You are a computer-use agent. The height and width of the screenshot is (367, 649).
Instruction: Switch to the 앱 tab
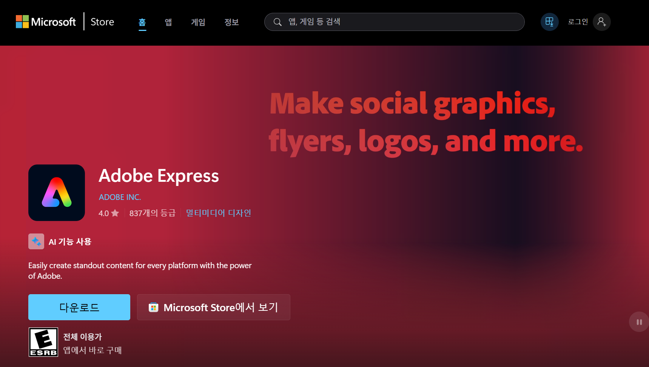tap(168, 22)
